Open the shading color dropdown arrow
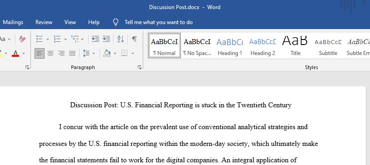Screen dimensions: 370x165 [x=115, y=54]
